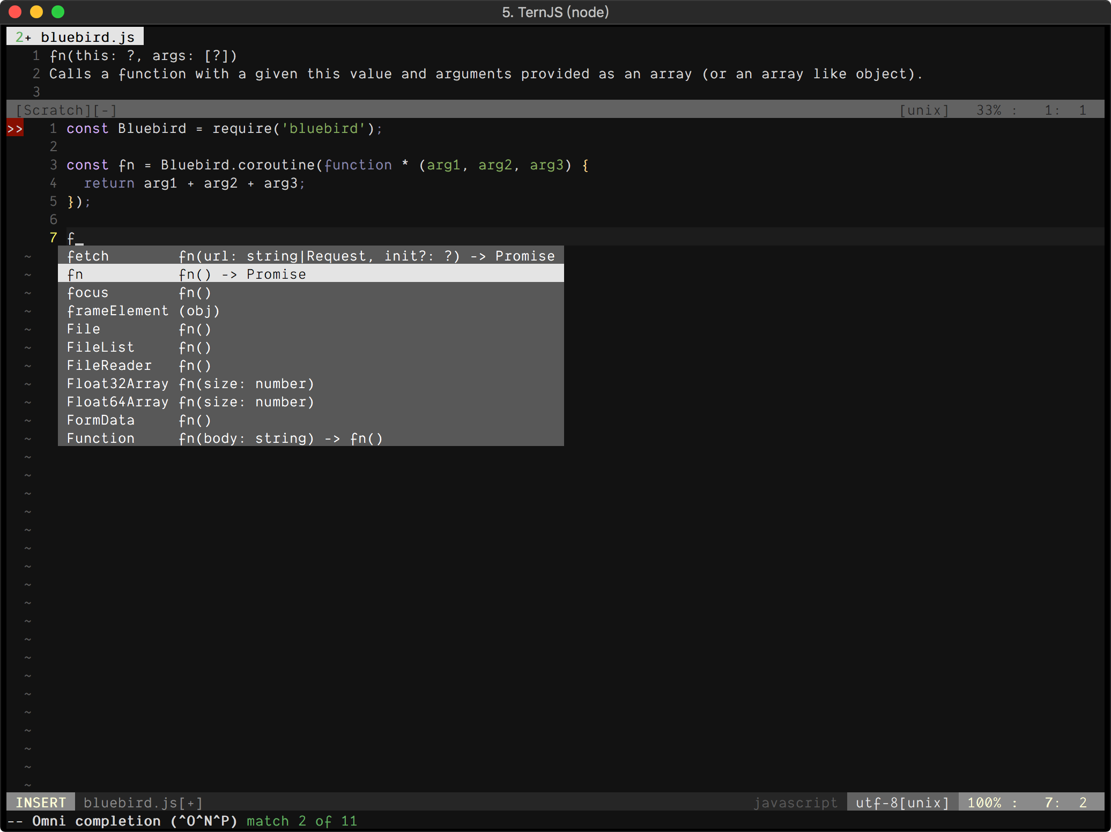This screenshot has height=832, width=1111.
Task: Click the [-] fold indicator beside Scratch
Action: click(105, 110)
